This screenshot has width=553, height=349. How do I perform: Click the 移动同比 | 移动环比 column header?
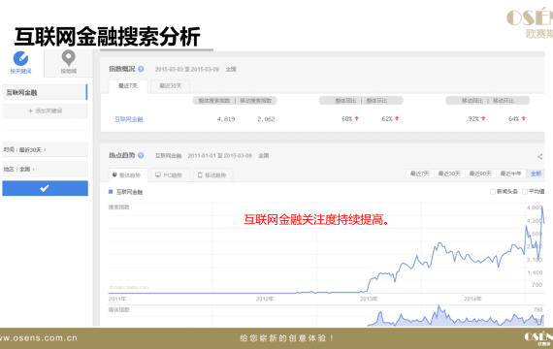point(488,101)
